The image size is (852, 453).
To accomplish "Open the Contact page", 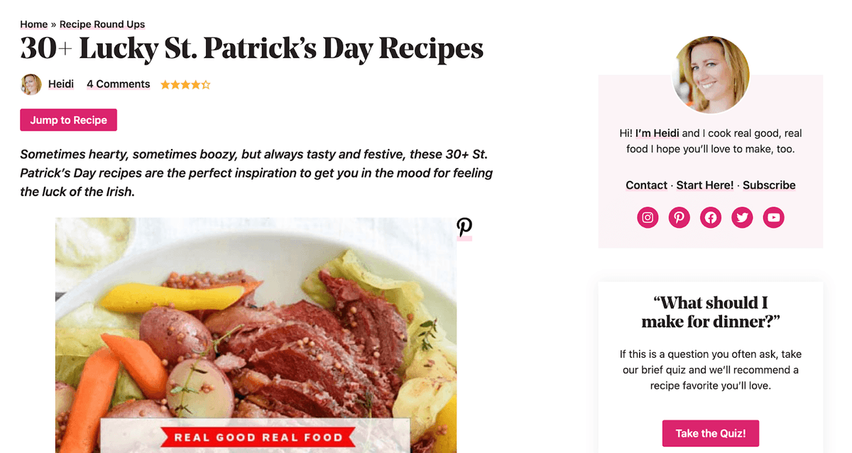I will pos(646,185).
